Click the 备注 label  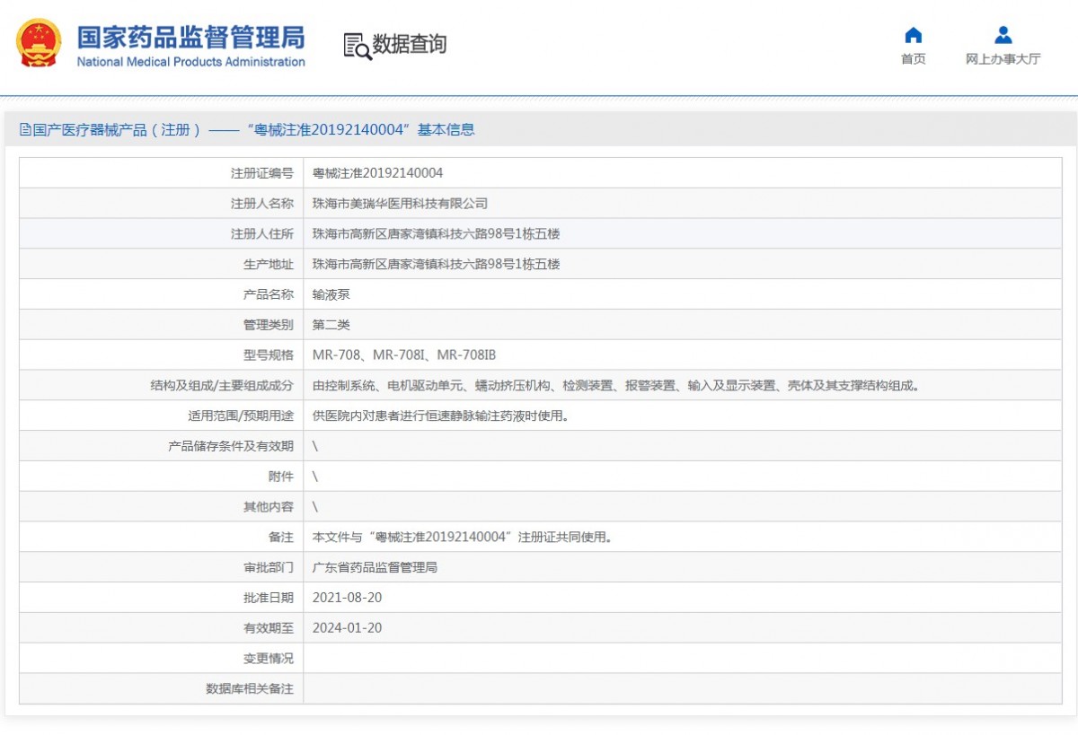coord(281,538)
